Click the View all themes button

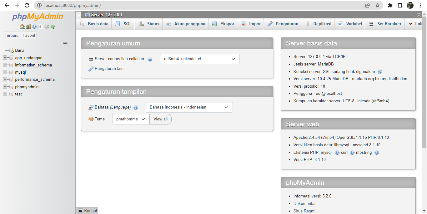[160, 119]
